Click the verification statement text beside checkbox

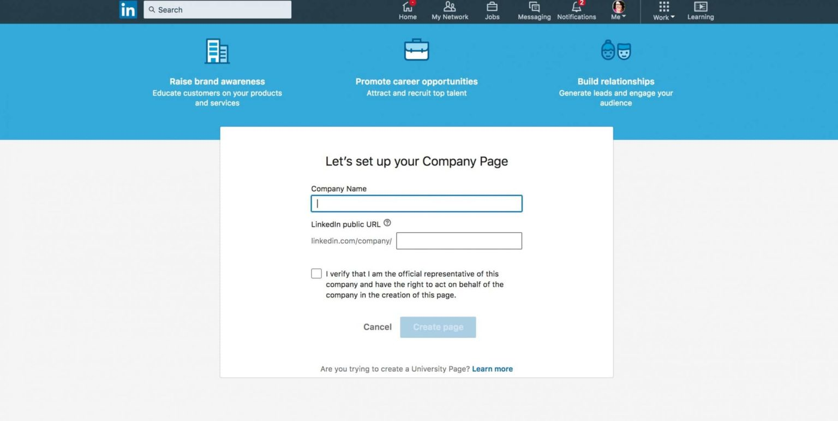(415, 284)
